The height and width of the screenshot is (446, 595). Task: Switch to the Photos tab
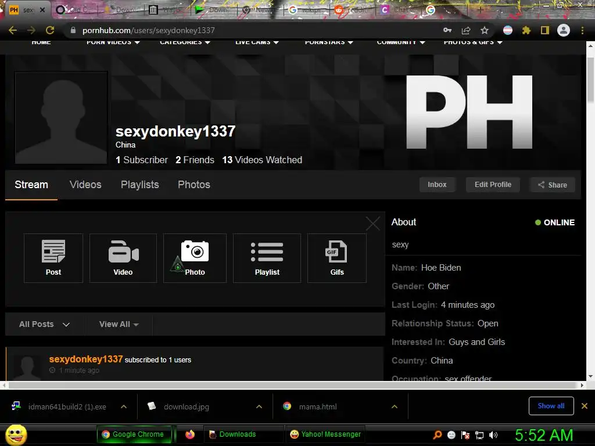coord(194,185)
